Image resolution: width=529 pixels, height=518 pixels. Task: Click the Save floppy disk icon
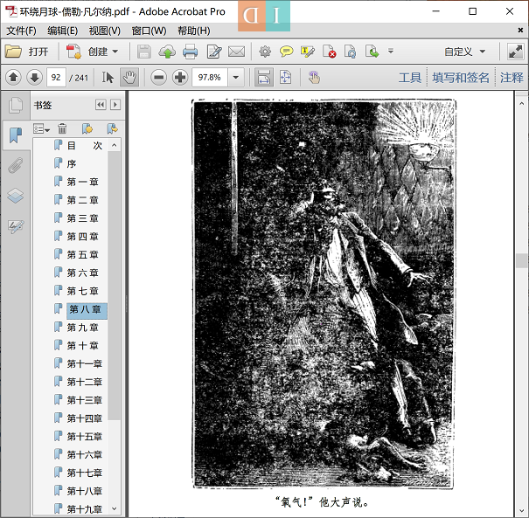tap(144, 52)
